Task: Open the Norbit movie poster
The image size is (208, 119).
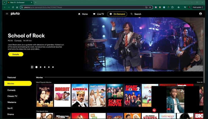Action: [x=62, y=95]
